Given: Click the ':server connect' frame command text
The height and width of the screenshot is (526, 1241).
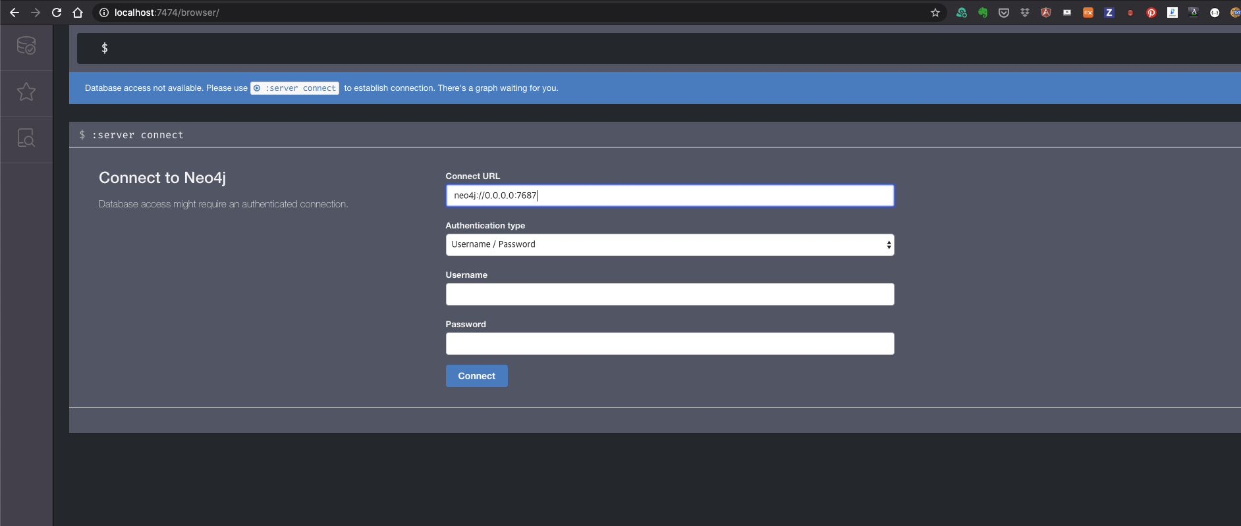Looking at the screenshot, I should pos(138,135).
